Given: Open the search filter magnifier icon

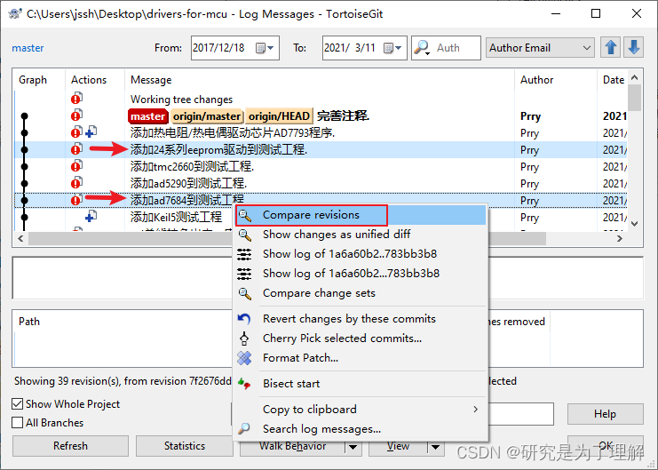Looking at the screenshot, I should (x=422, y=48).
